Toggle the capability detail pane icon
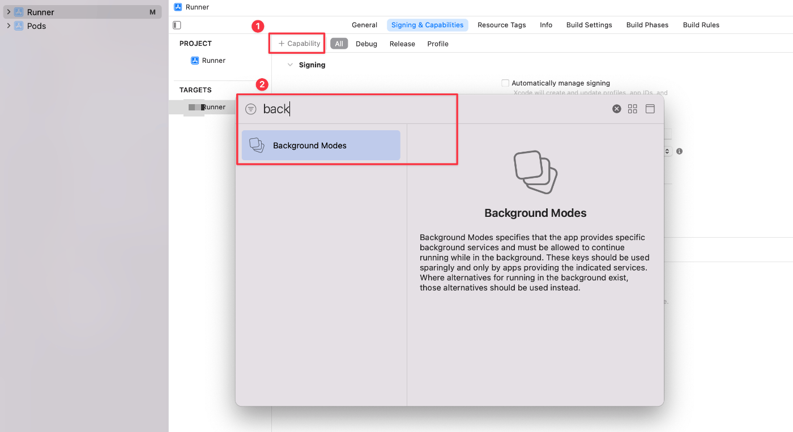Image resolution: width=793 pixels, height=432 pixels. tap(650, 109)
